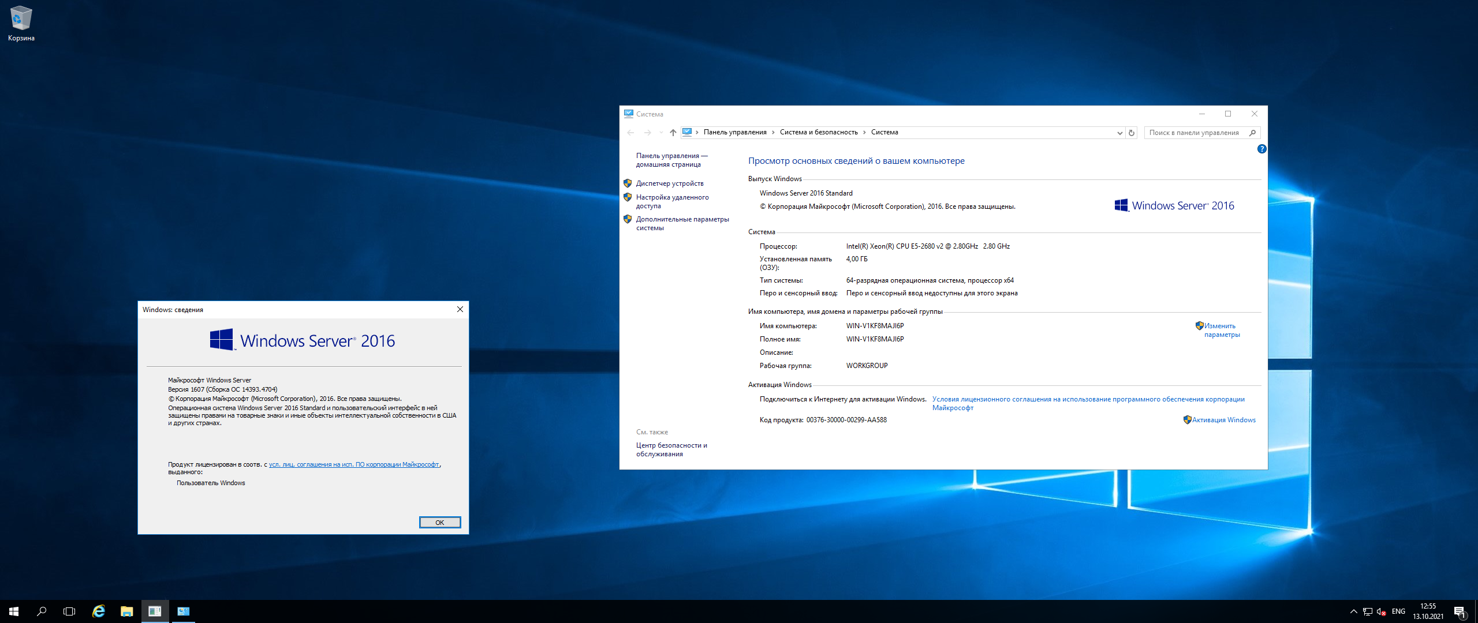Switch to the winver app on taskbar
Screen dimensions: 1478x623
(x=155, y=611)
